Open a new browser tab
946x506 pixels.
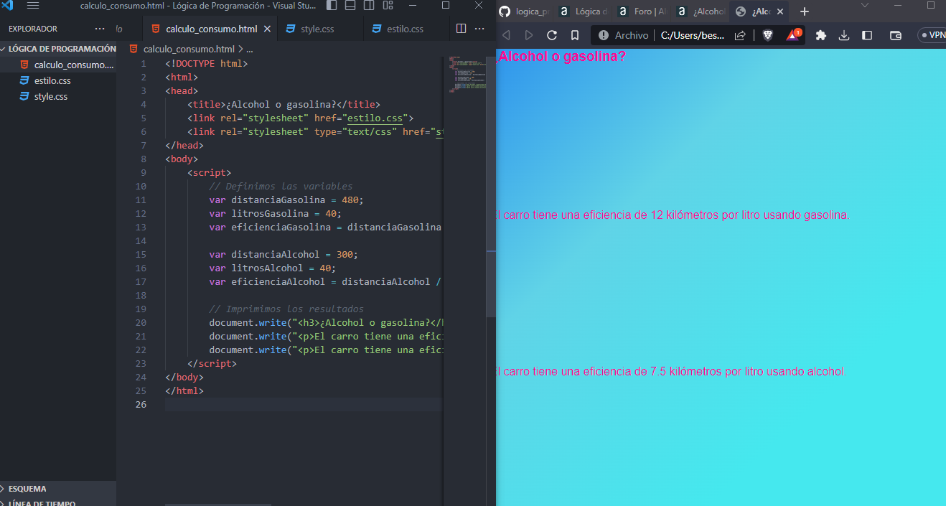(805, 11)
